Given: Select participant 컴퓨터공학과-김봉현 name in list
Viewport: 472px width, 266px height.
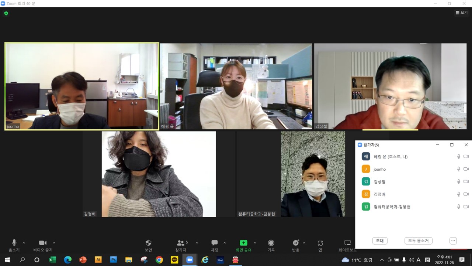Looking at the screenshot, I should [392, 207].
